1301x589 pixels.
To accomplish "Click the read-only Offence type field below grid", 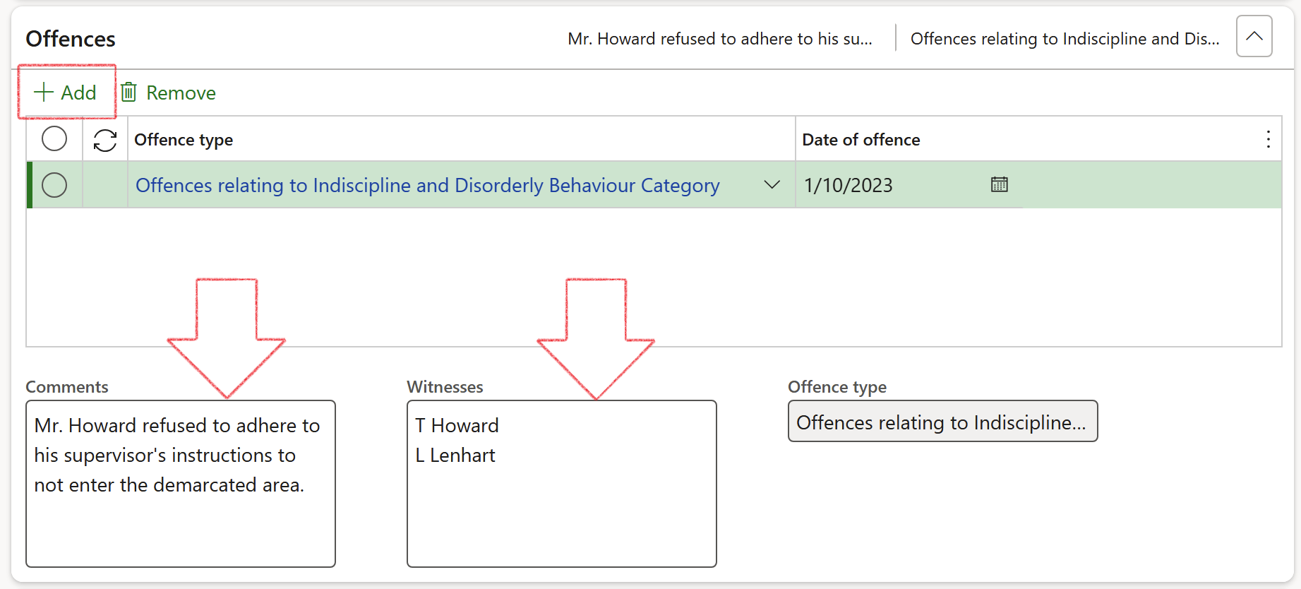I will (942, 422).
